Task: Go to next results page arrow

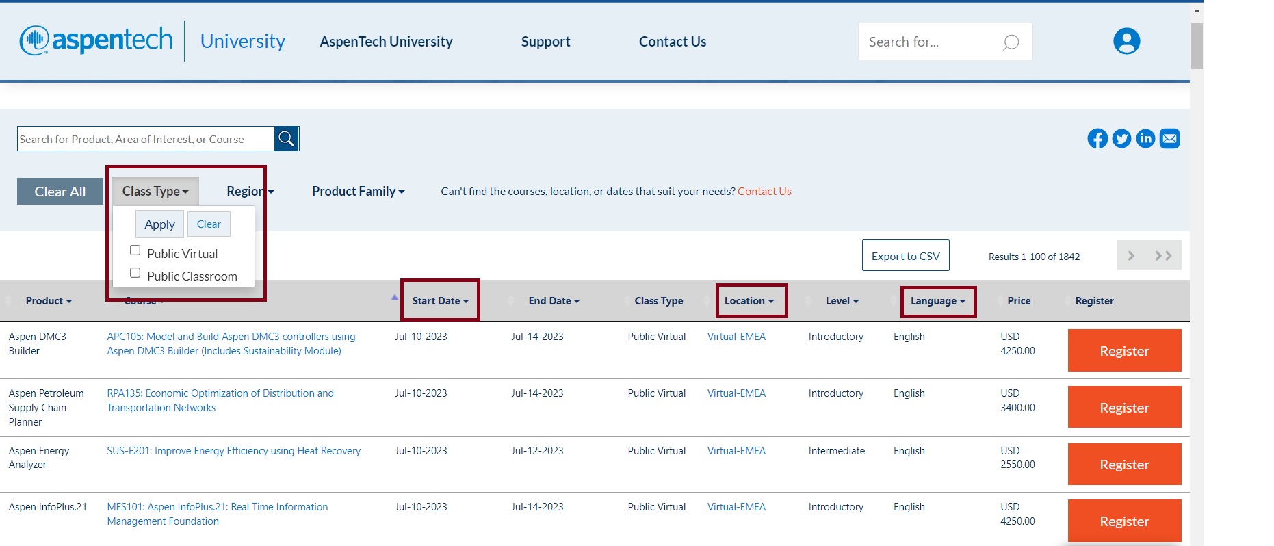Action: pyautogui.click(x=1132, y=256)
